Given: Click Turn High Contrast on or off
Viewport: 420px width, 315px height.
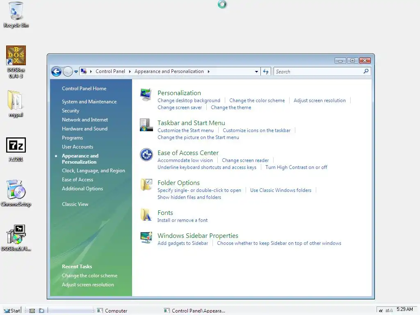Looking at the screenshot, I should (296, 167).
